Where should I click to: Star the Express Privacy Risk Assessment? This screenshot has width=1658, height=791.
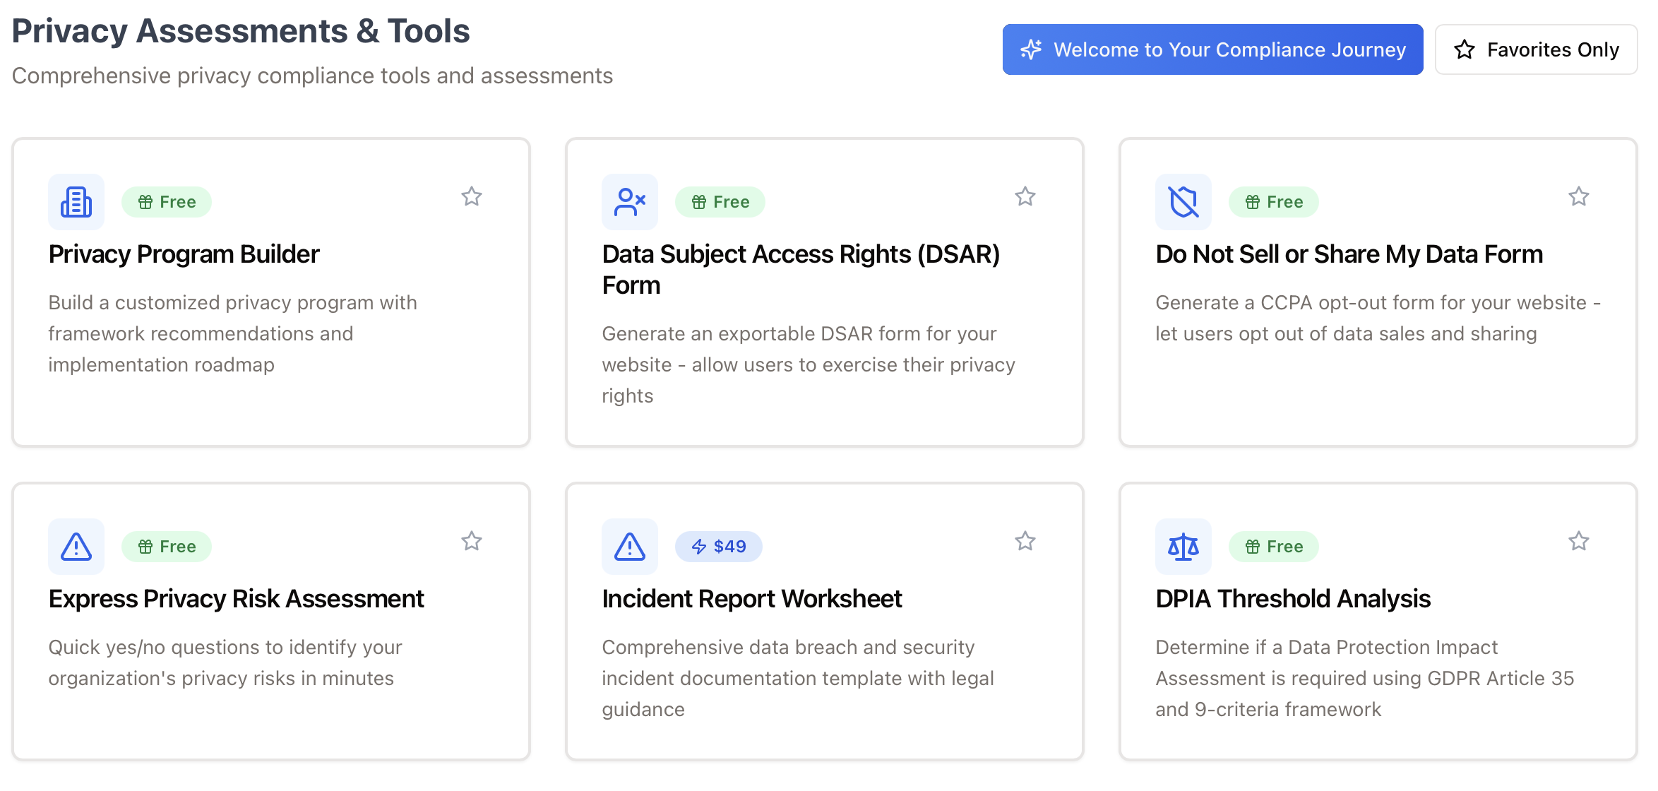472,541
